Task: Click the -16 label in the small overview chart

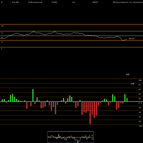Action: click(x=92, y=139)
